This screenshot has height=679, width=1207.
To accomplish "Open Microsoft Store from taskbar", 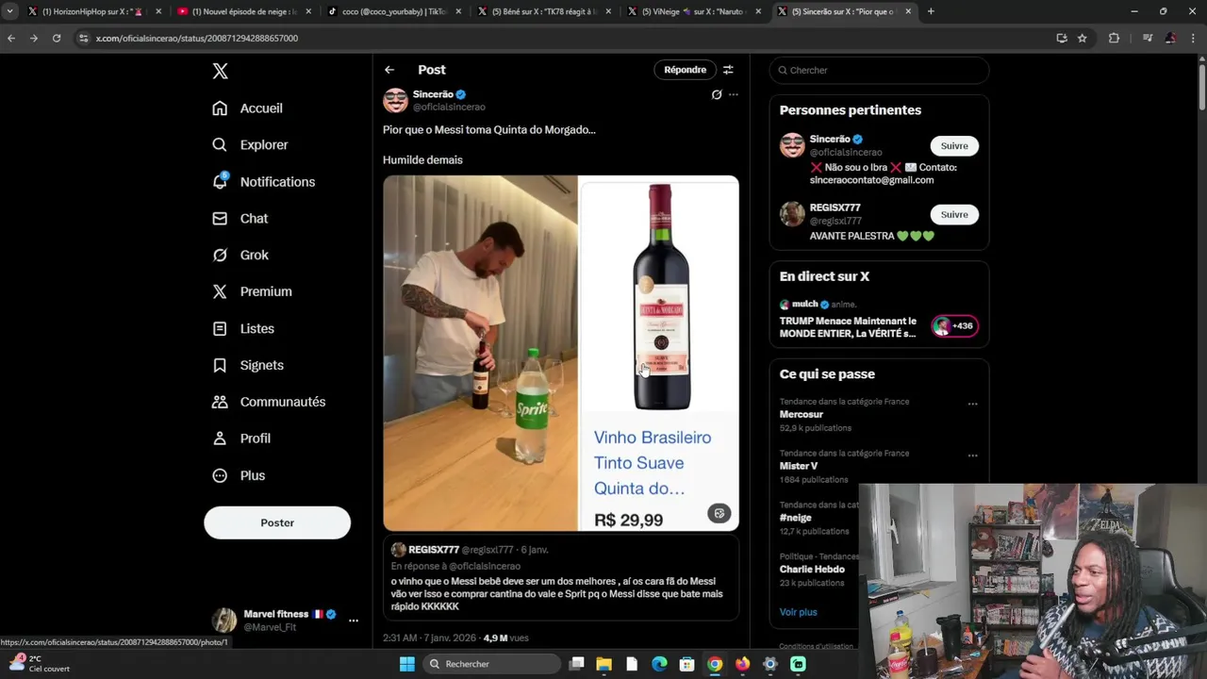I will pyautogui.click(x=687, y=664).
